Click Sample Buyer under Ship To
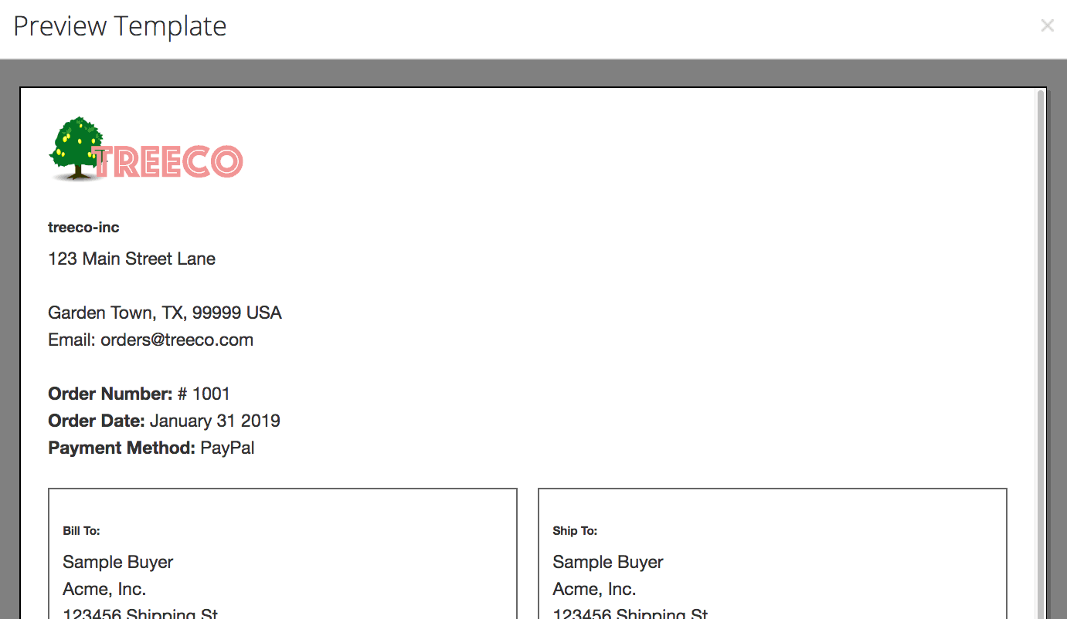This screenshot has height=619, width=1067. (x=608, y=562)
